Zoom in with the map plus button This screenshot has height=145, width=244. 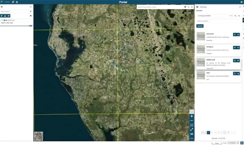click(192, 116)
